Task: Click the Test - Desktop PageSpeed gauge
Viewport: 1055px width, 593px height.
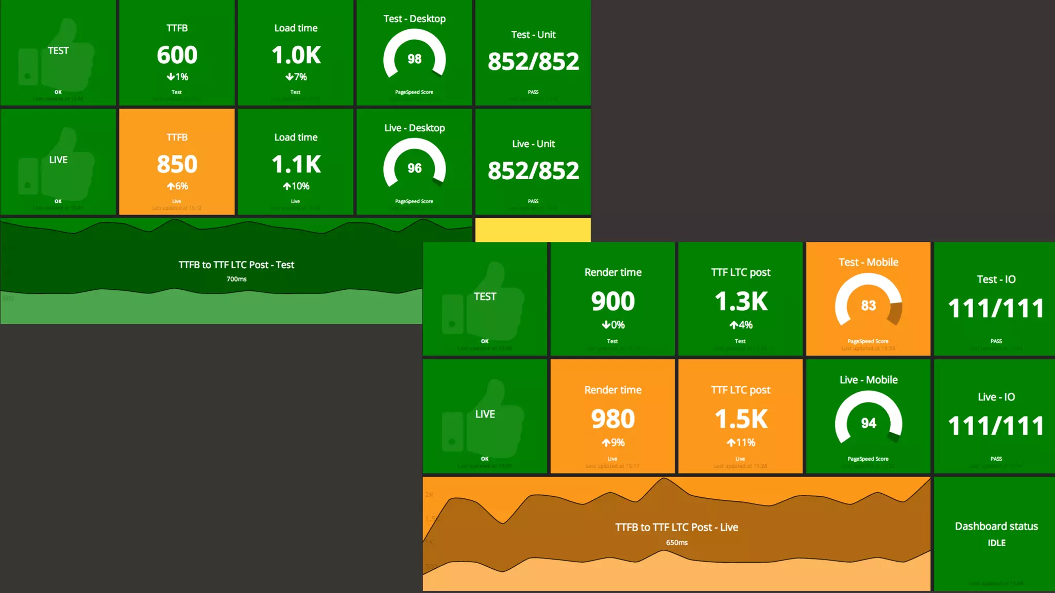Action: (414, 58)
